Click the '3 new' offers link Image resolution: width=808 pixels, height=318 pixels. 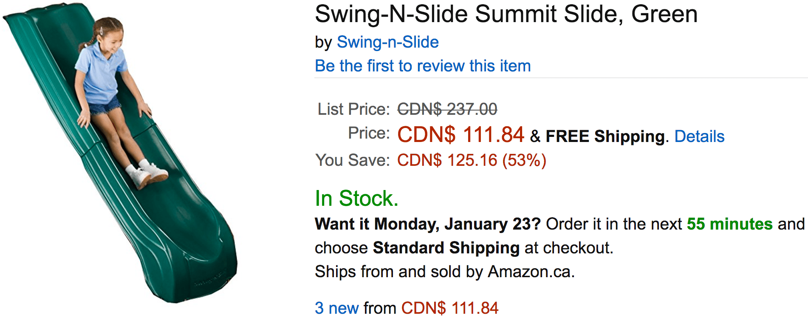tap(337, 308)
